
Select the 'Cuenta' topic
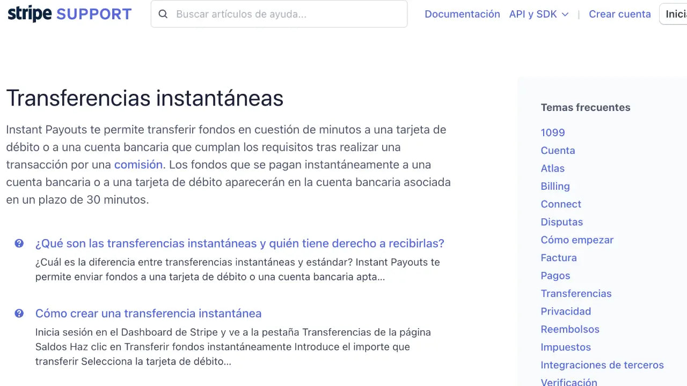[x=558, y=150]
